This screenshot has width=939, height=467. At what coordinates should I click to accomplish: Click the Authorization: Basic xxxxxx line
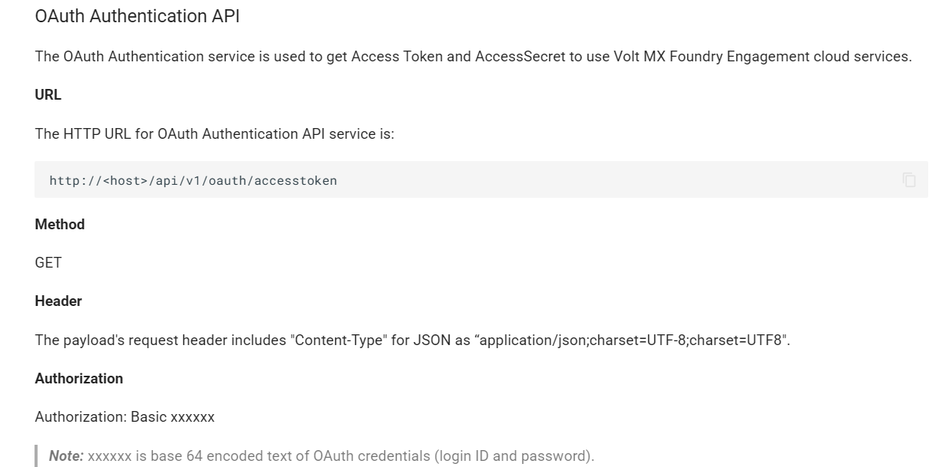[x=125, y=417]
